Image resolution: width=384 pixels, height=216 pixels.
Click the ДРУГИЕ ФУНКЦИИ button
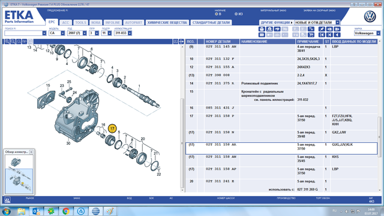pos(277,23)
